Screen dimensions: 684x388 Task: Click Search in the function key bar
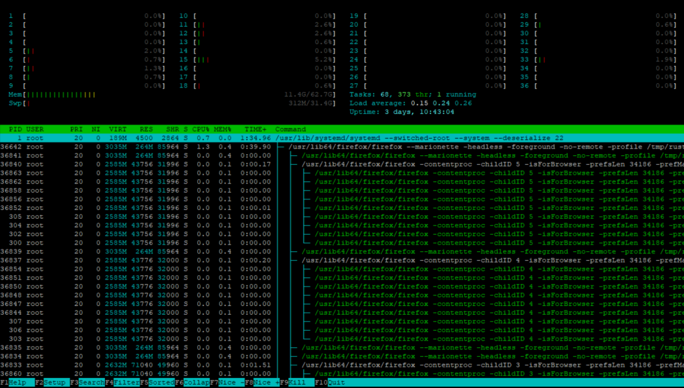[92, 383]
